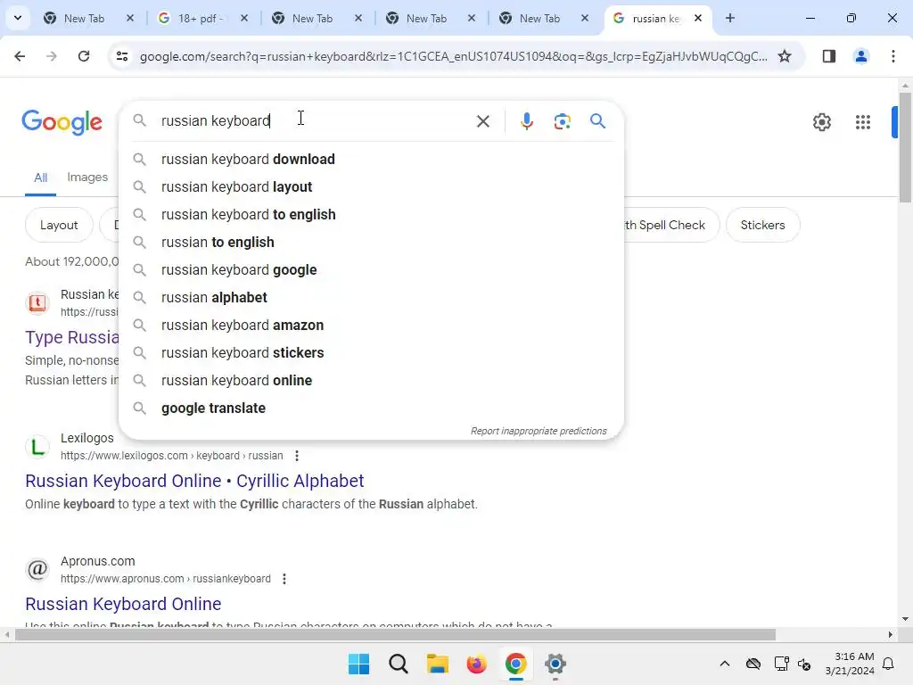Choose suggestion russian keyboard amazon
The width and height of the screenshot is (913, 685).
[x=371, y=325]
